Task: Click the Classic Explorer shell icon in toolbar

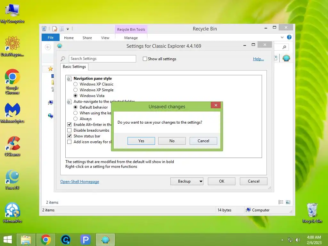Action: [286, 58]
